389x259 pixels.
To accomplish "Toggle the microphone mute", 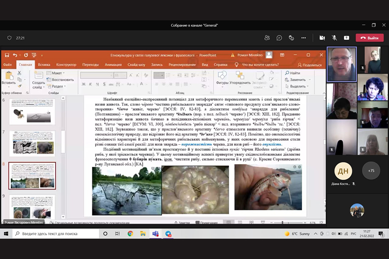I will 334,38.
